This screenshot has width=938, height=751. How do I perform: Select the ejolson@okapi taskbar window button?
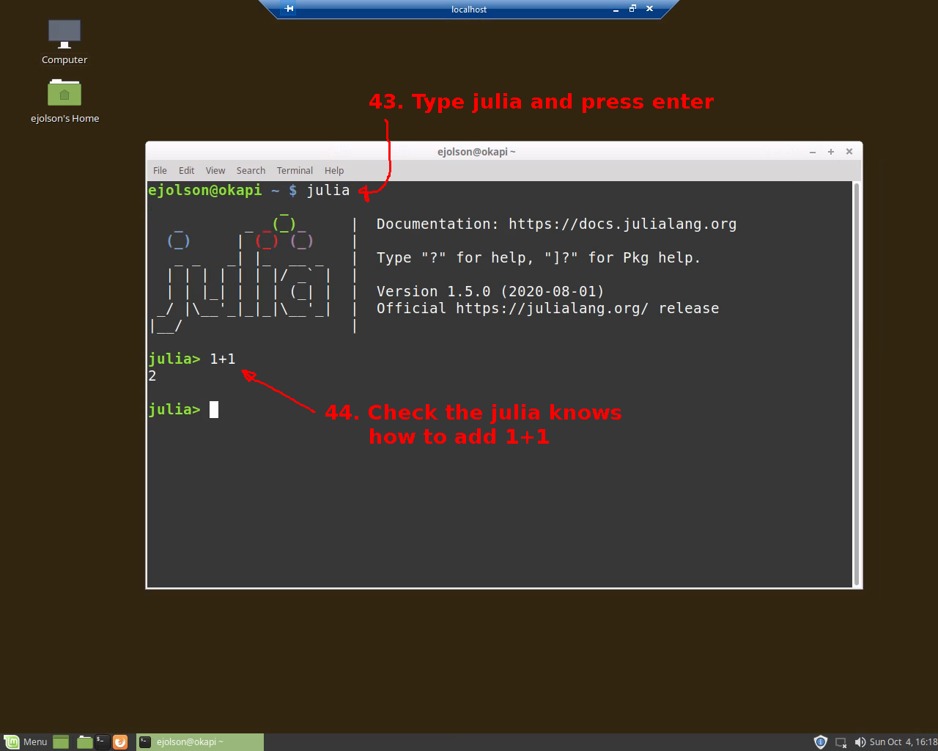(x=199, y=741)
